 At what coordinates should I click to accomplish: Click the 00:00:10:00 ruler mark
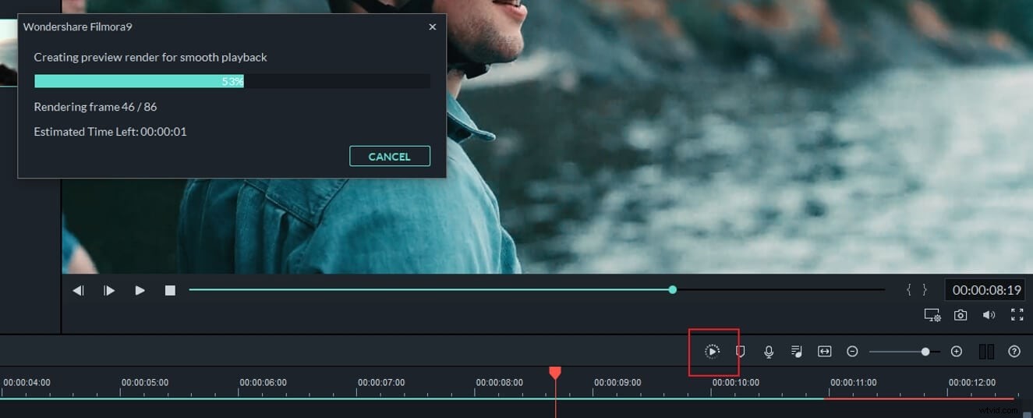(736, 383)
